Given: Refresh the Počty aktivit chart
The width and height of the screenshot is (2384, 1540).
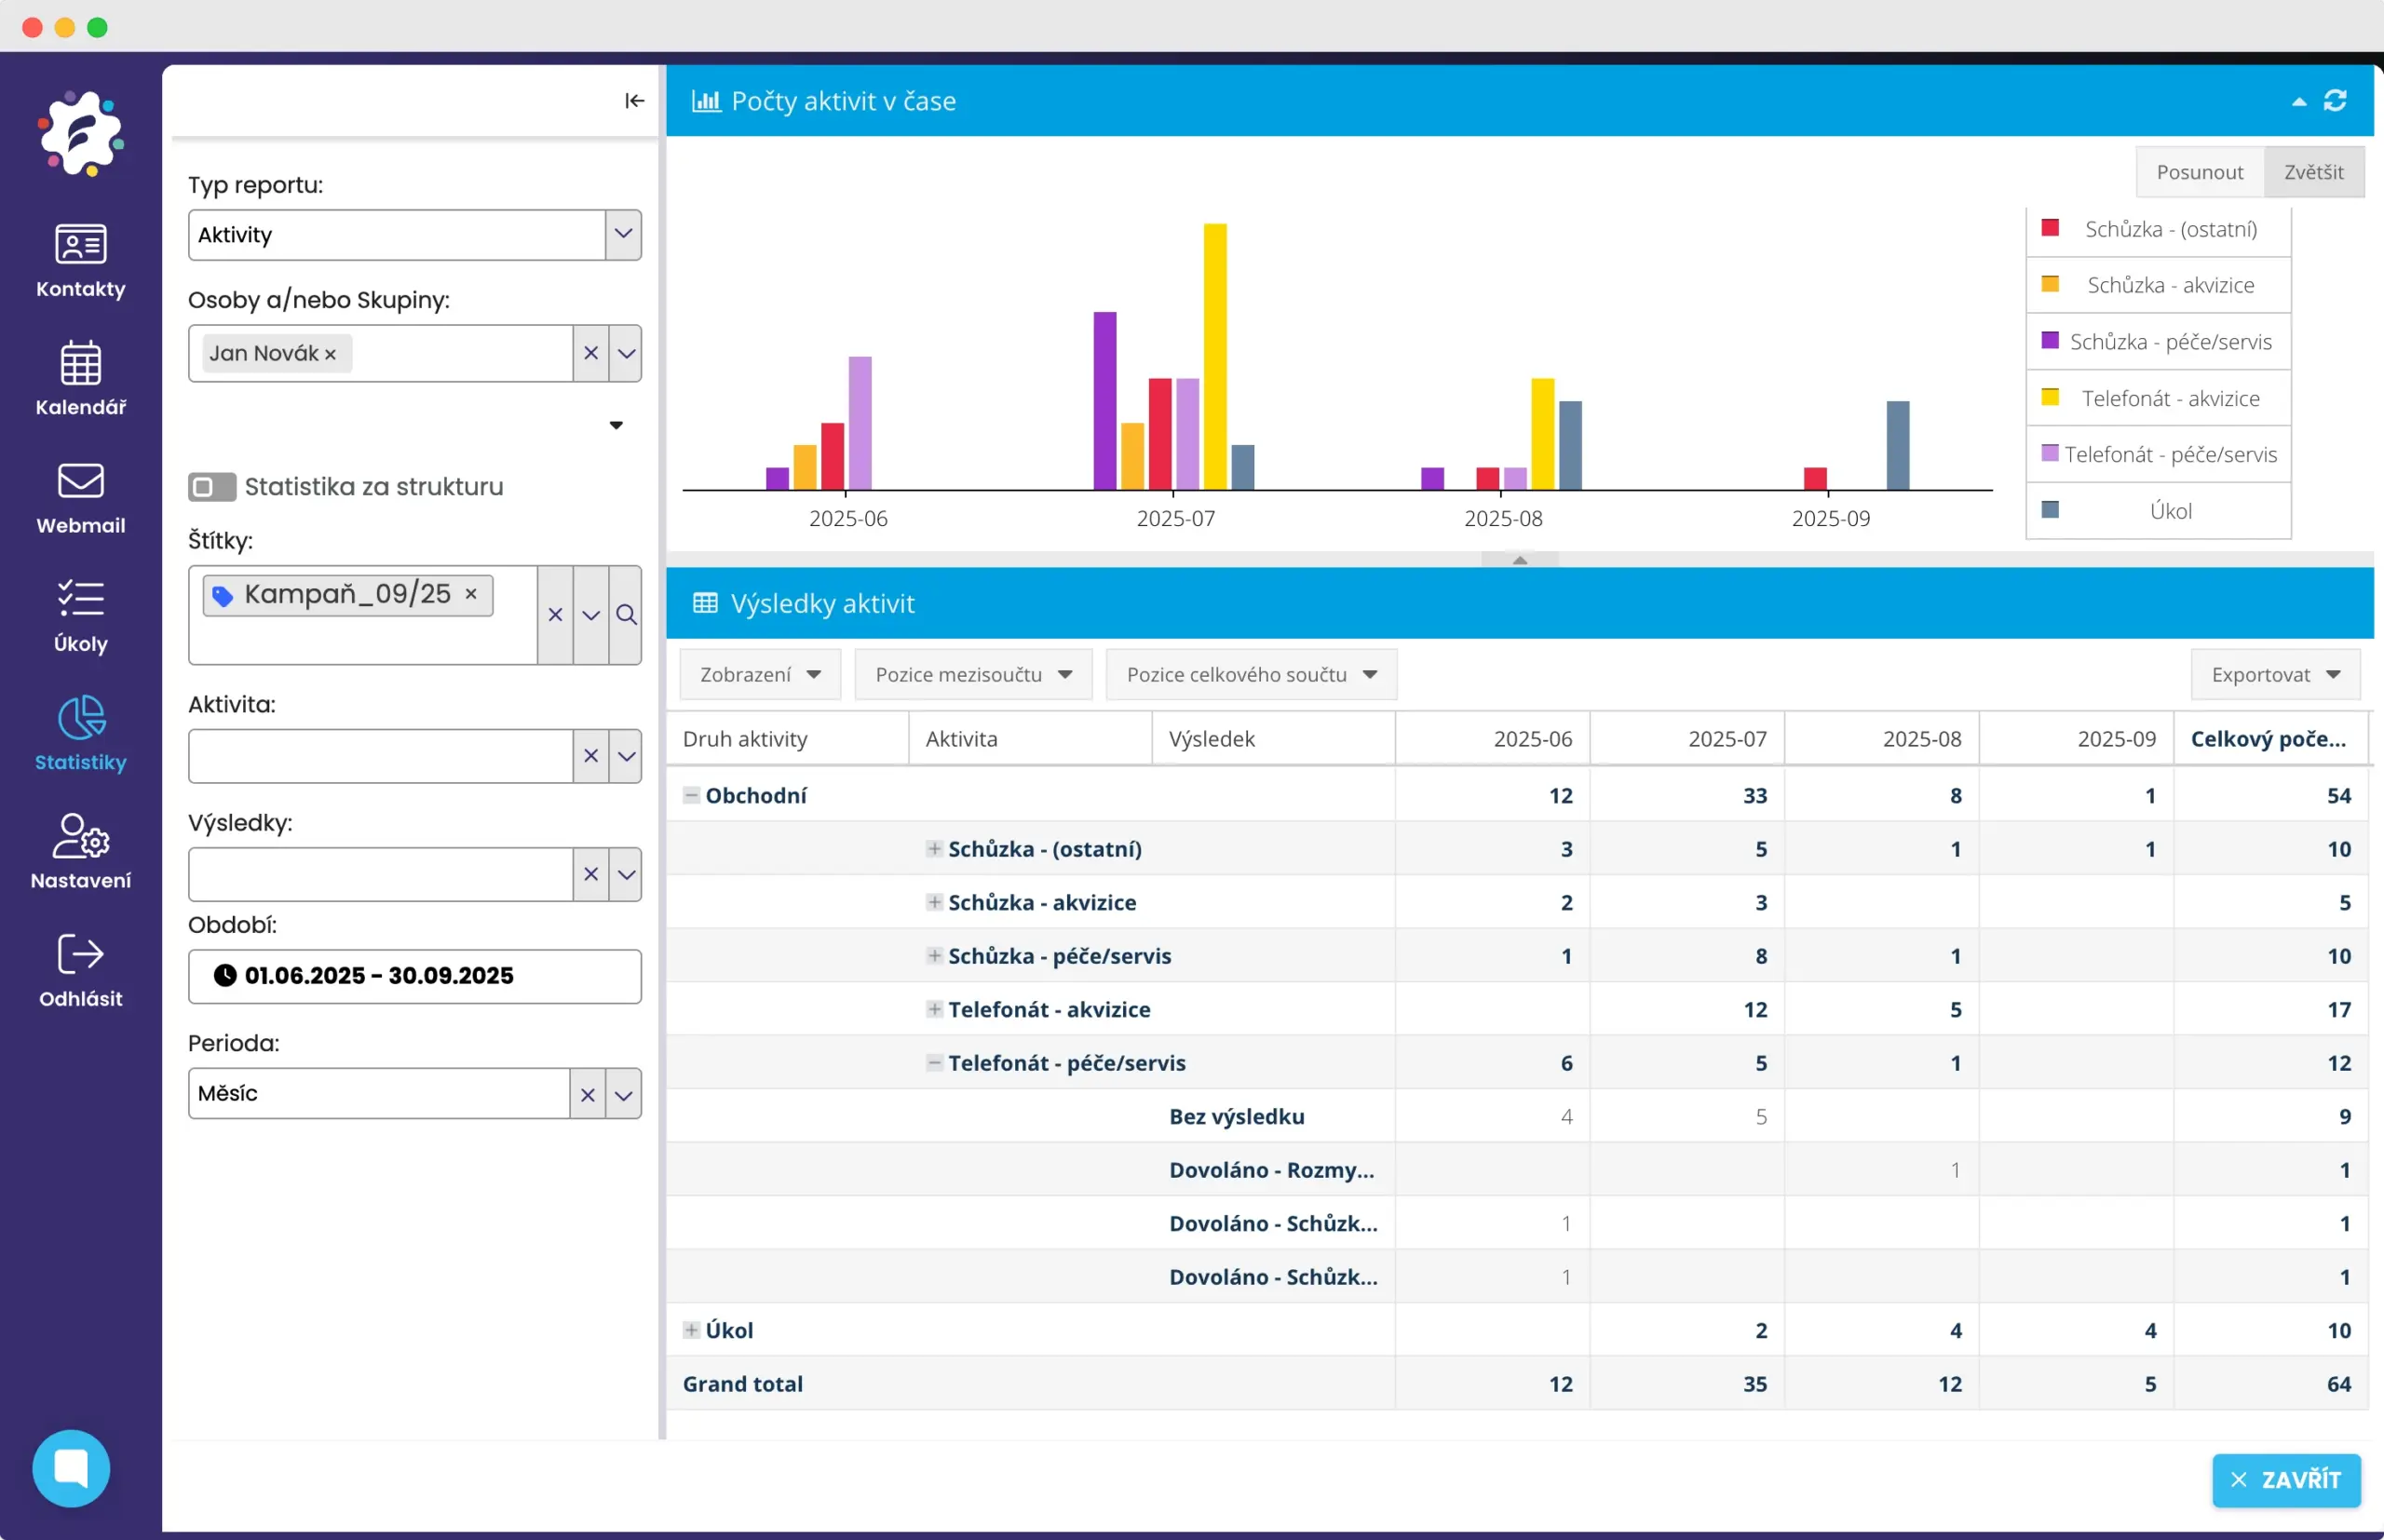Looking at the screenshot, I should click(2335, 101).
